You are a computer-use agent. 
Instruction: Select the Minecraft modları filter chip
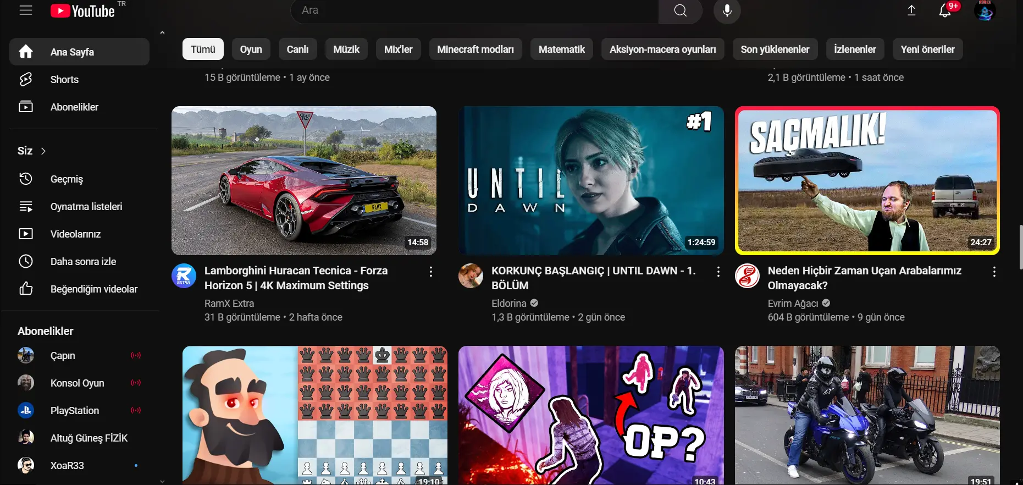475,49
